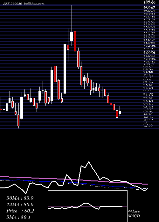Click the tallest white candlestick body
159x222 pixels.
(x=65, y=69)
